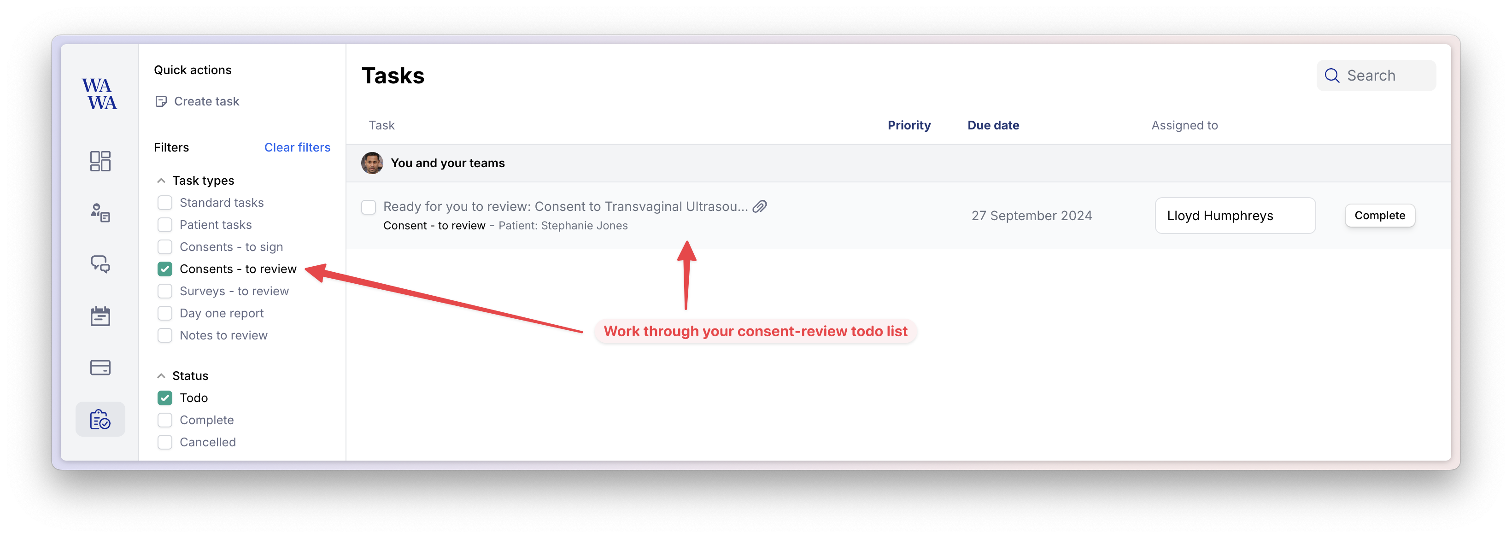Toggle the Todo status checkbox

166,397
